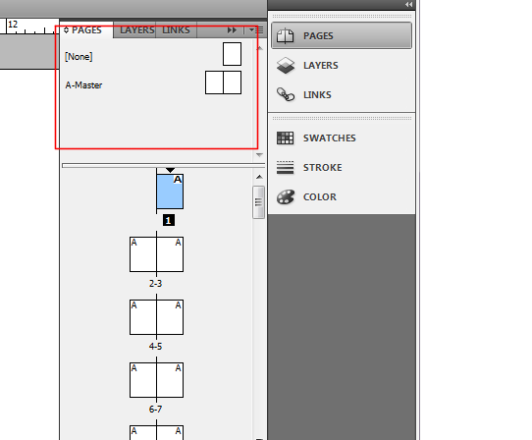Select the 4-5 spread thumbnail
This screenshot has height=440, width=532.
coord(156,317)
